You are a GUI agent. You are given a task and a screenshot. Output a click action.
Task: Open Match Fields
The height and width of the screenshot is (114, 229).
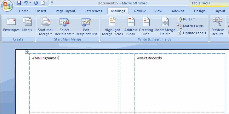tap(190, 26)
